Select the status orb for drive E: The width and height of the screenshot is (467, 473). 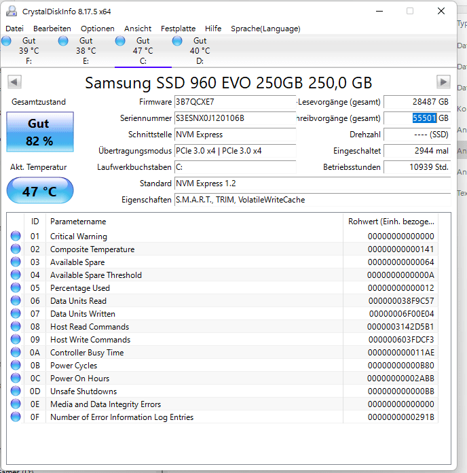coord(63,41)
